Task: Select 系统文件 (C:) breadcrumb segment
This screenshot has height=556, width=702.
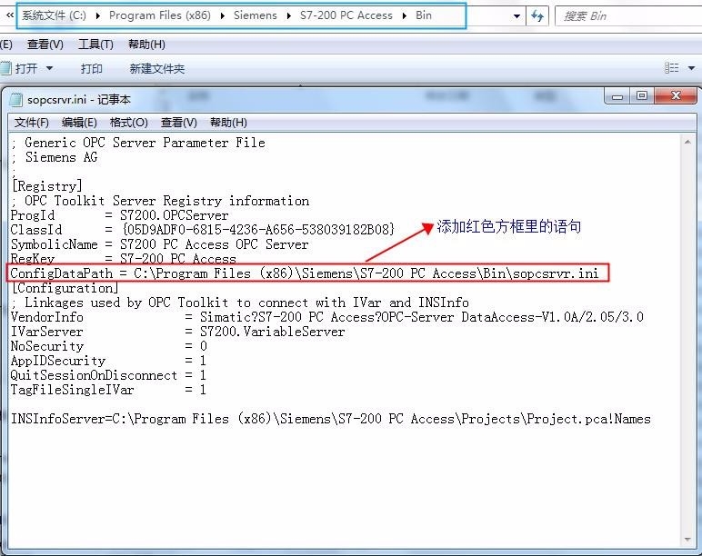Action: coord(54,15)
